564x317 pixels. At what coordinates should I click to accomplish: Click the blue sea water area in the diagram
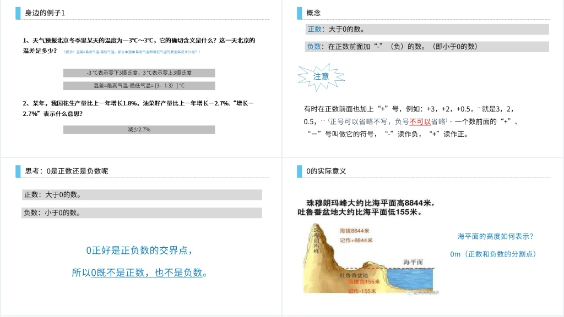pos(411,279)
